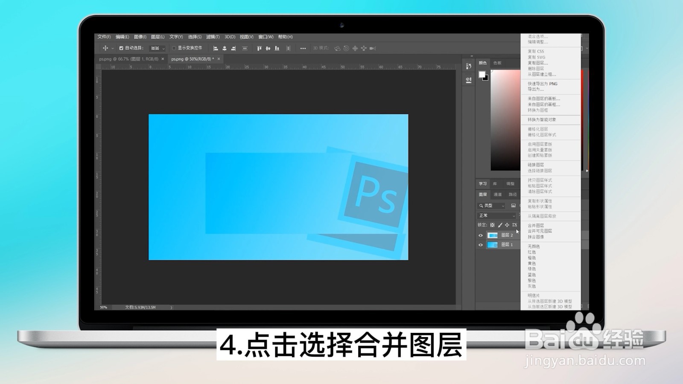Open the 视图(V) menu
This screenshot has width=683, height=384.
click(246, 37)
